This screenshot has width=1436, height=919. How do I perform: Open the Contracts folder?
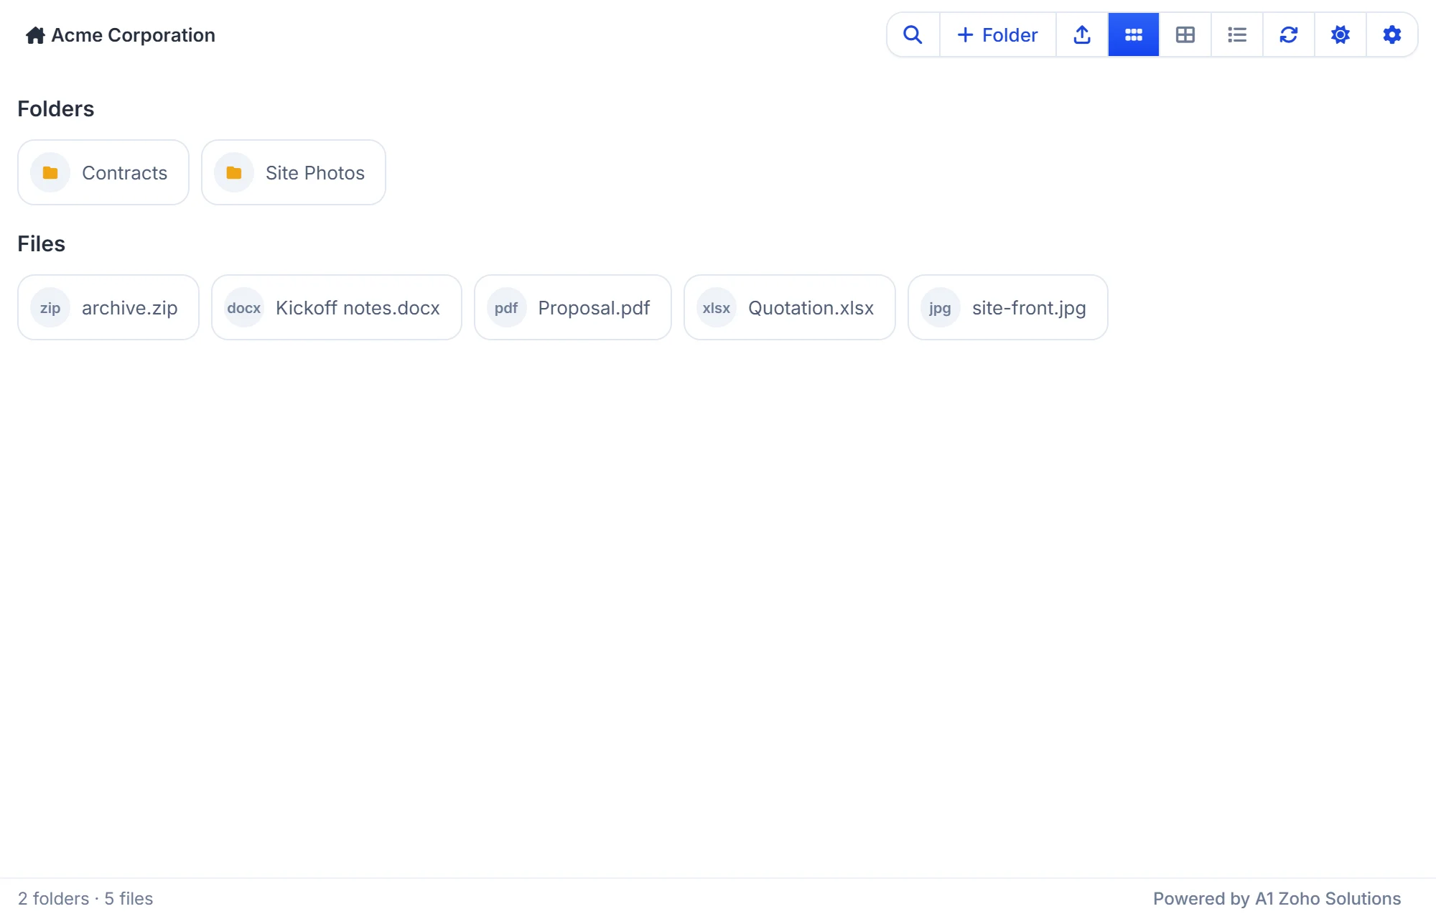tap(103, 172)
